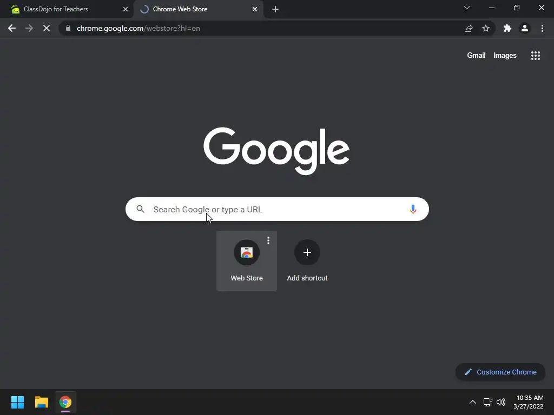
Task: Open the Web Store shortcut
Action: coord(247,261)
